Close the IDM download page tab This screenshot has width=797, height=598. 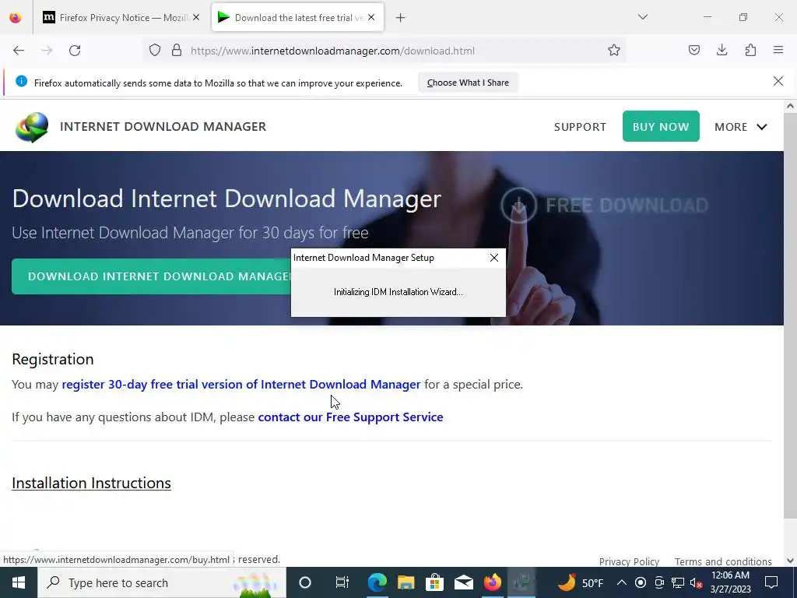pyautogui.click(x=371, y=17)
